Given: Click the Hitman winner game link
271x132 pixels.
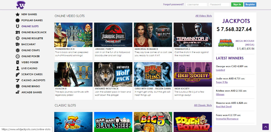Looking at the screenshot, I should [x=220, y=95].
